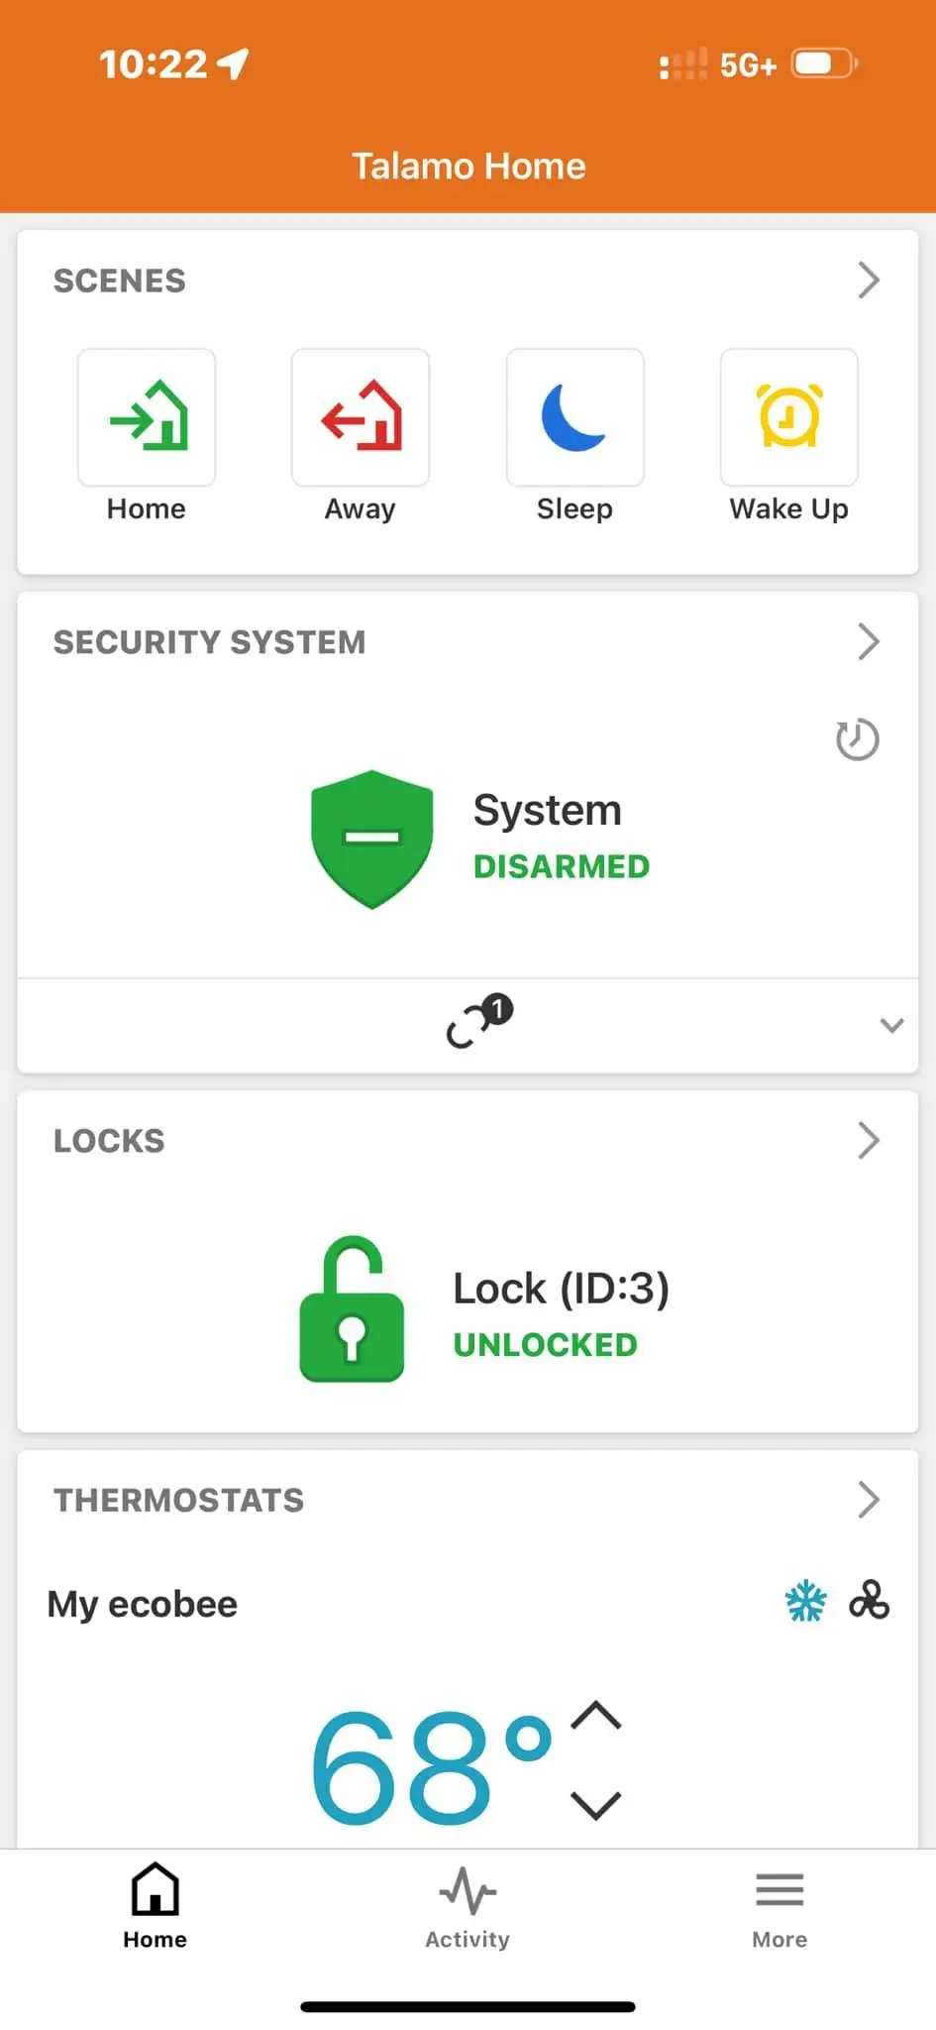
Task: Open Locks section chevron
Action: click(869, 1141)
